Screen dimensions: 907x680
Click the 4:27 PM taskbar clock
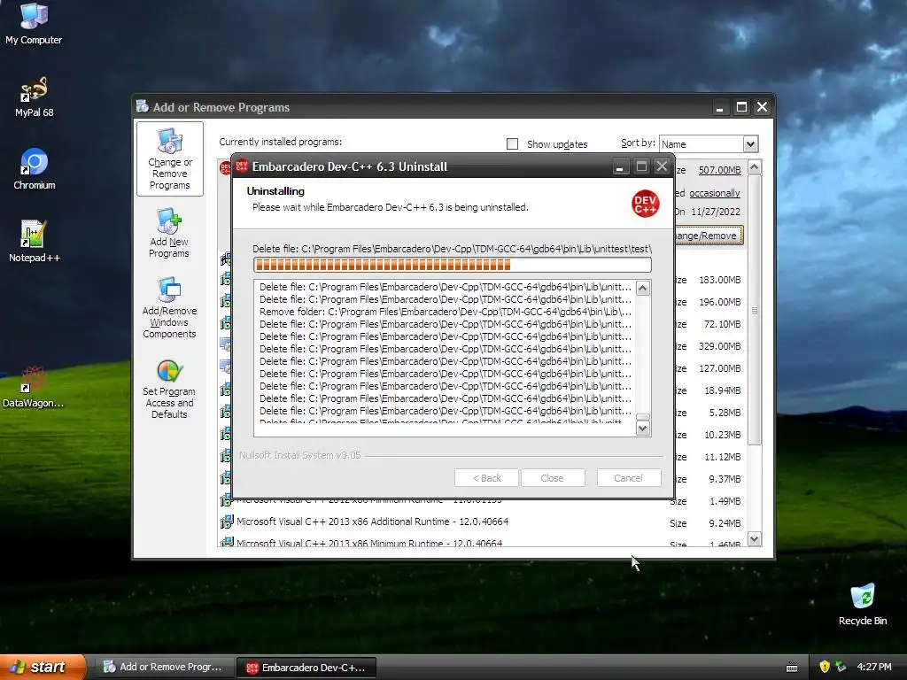tap(874, 667)
